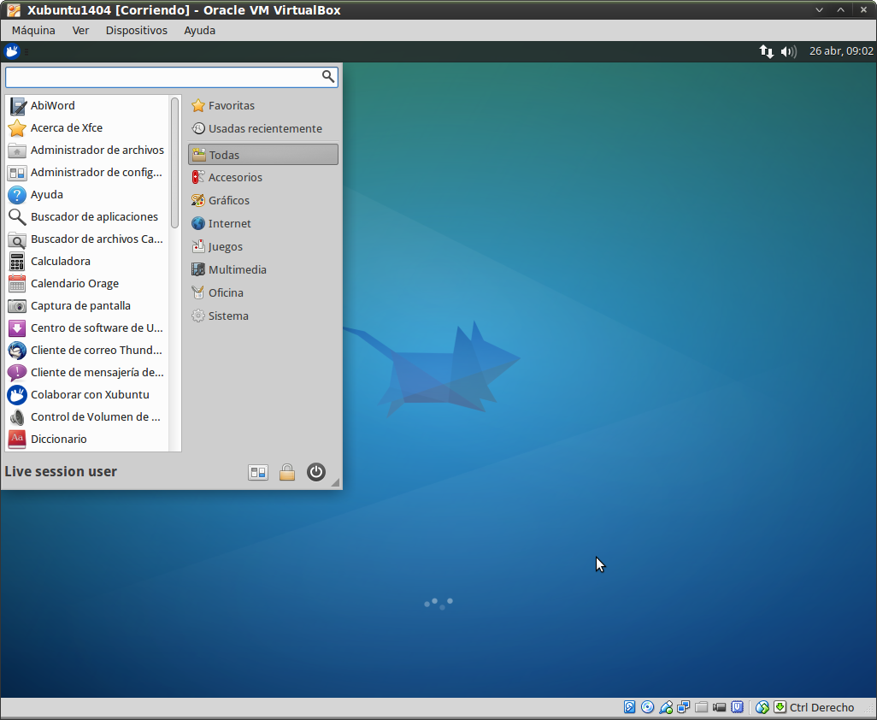Select the Internet category
Viewport: 877px width, 720px height.
click(x=229, y=224)
